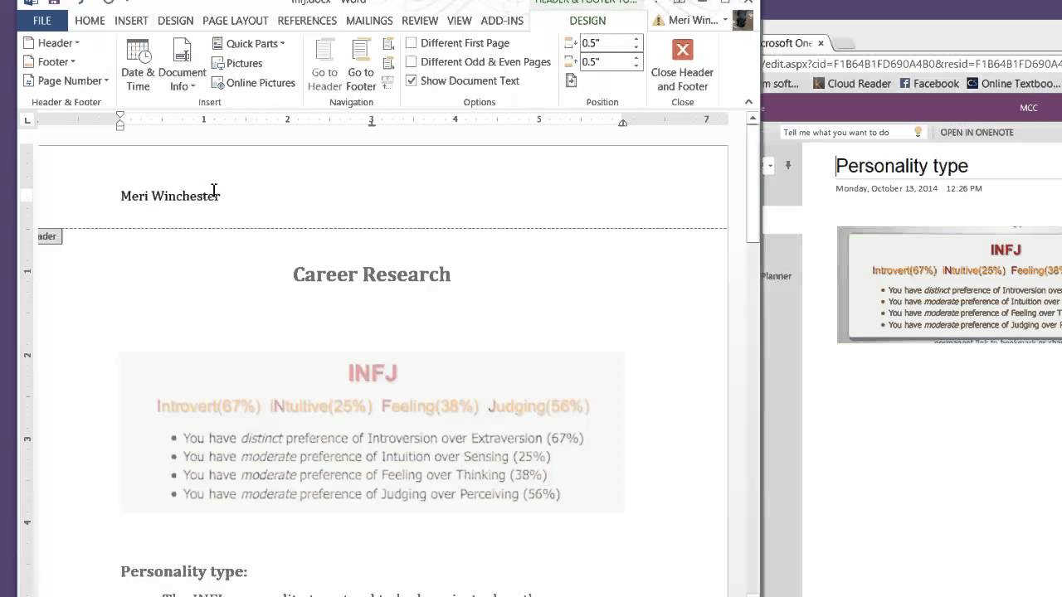The height and width of the screenshot is (597, 1062).
Task: Select Header & Footer Tools DESIGN tab
Action: [587, 21]
